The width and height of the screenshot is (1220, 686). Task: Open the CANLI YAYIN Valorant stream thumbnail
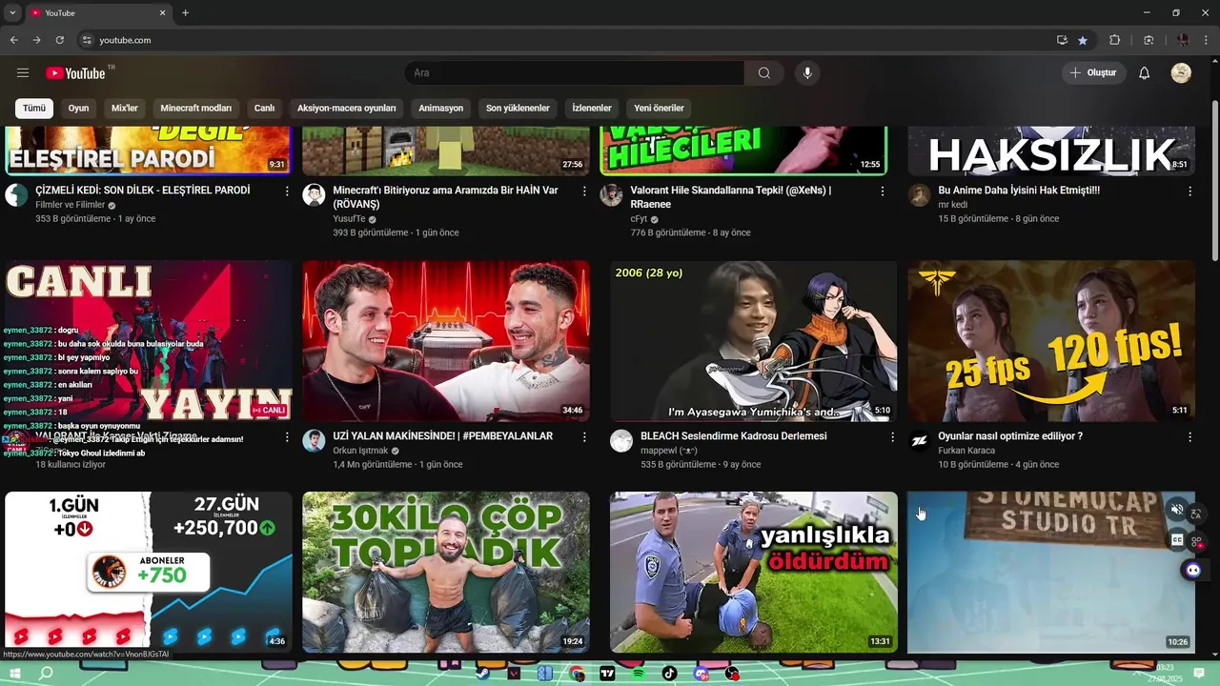point(149,341)
